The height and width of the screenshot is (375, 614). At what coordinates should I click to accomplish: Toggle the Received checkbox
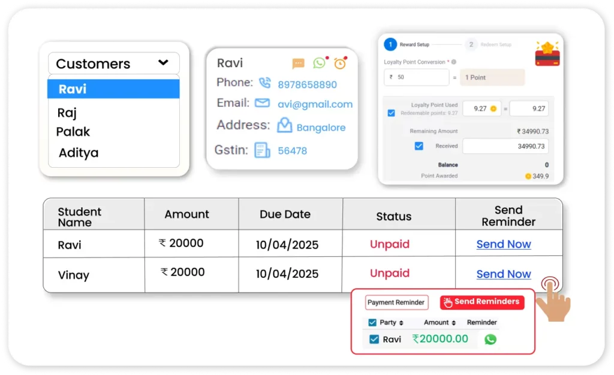[419, 146]
